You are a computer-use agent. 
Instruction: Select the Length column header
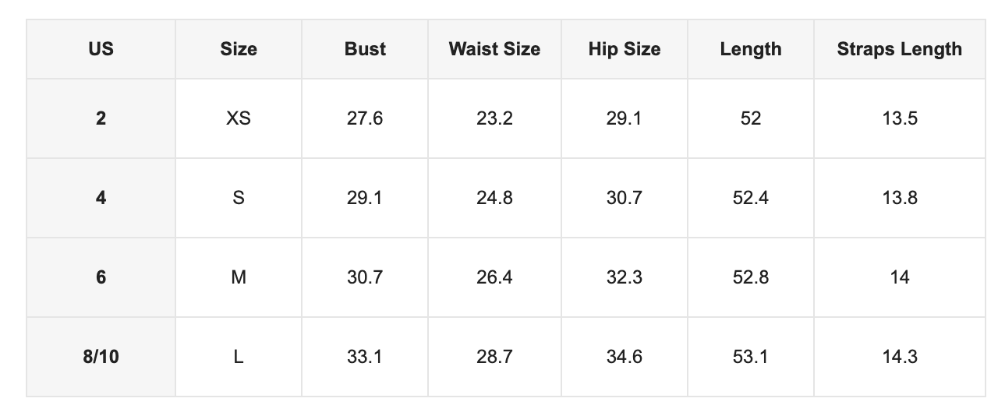click(x=751, y=49)
